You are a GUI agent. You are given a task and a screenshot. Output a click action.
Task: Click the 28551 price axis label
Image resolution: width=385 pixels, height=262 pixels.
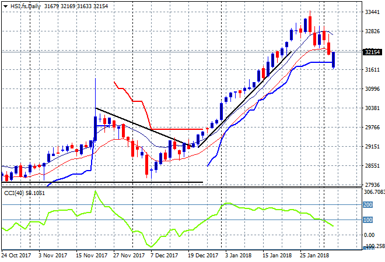click(372, 165)
